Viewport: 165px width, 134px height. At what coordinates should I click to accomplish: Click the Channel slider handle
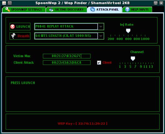coord(133,59)
